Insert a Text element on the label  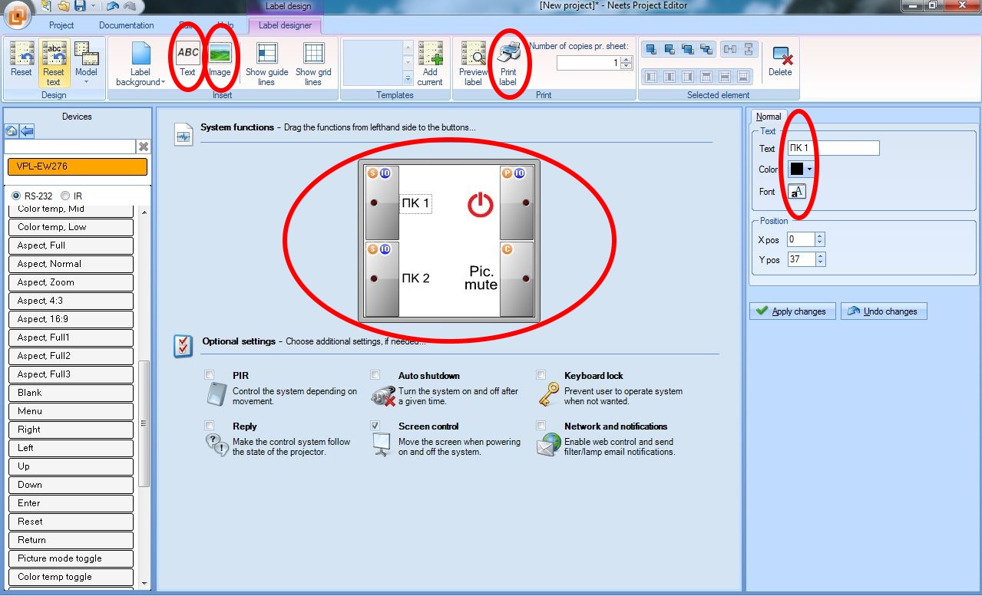187,59
